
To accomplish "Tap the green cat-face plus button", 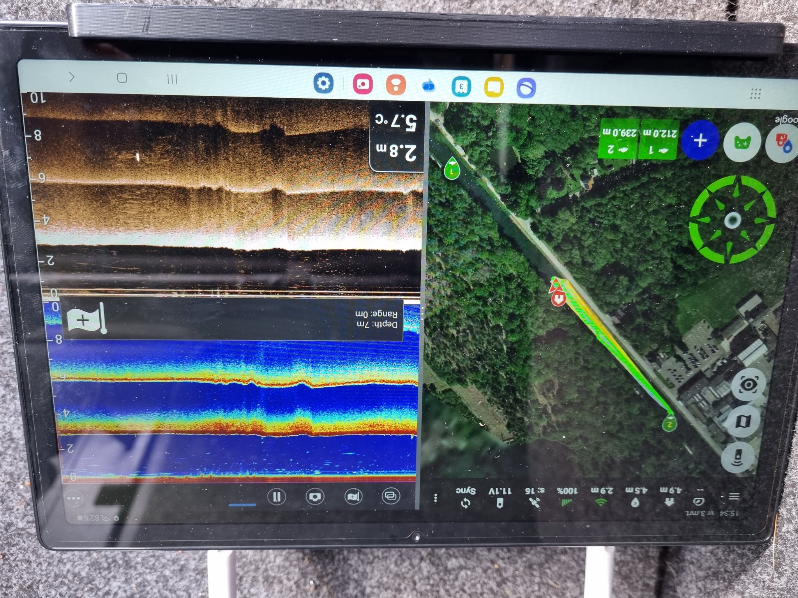I will coord(742,143).
